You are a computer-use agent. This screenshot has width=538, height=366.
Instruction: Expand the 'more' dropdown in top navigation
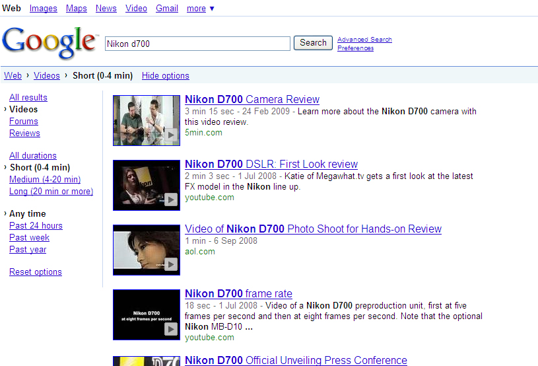coord(200,8)
